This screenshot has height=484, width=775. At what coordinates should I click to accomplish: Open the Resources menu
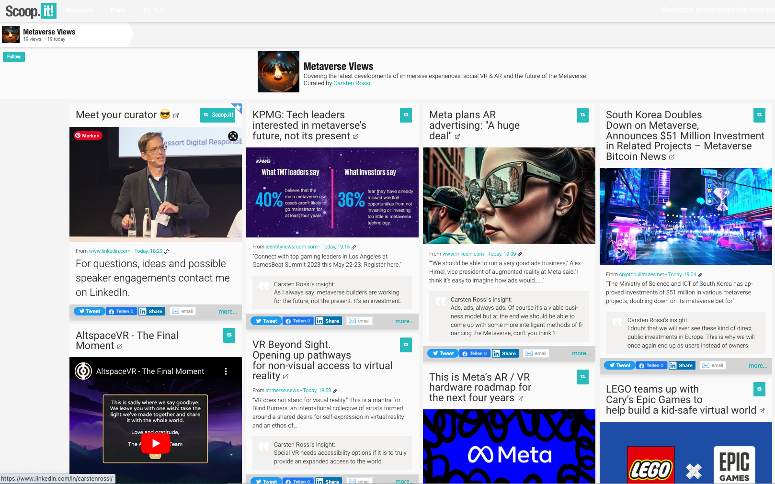[79, 11]
